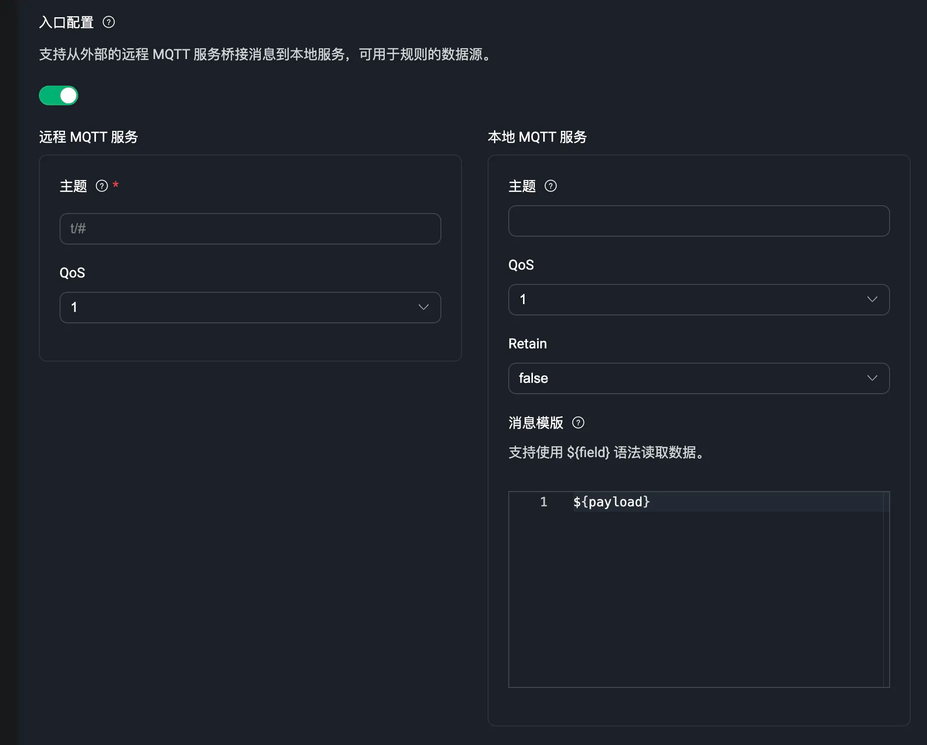
Task: Click the 支持使用 ${field} 语法读取数据 hint
Action: click(x=607, y=452)
